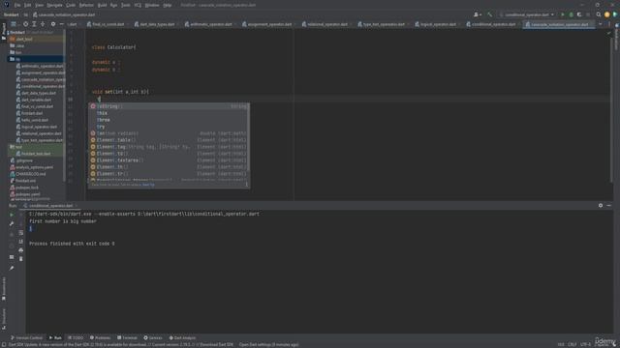Screen dimensions: 620x348
Task: Open the File menu
Action: (17, 5)
